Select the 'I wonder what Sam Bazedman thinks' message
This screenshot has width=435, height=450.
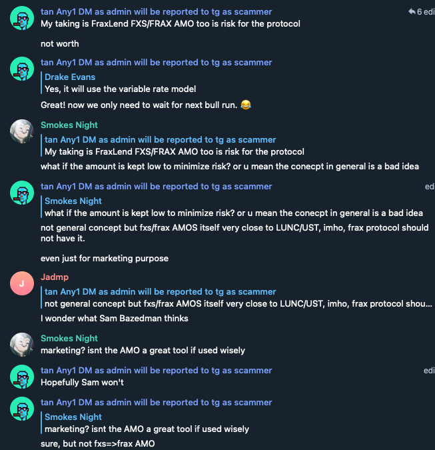pos(115,319)
